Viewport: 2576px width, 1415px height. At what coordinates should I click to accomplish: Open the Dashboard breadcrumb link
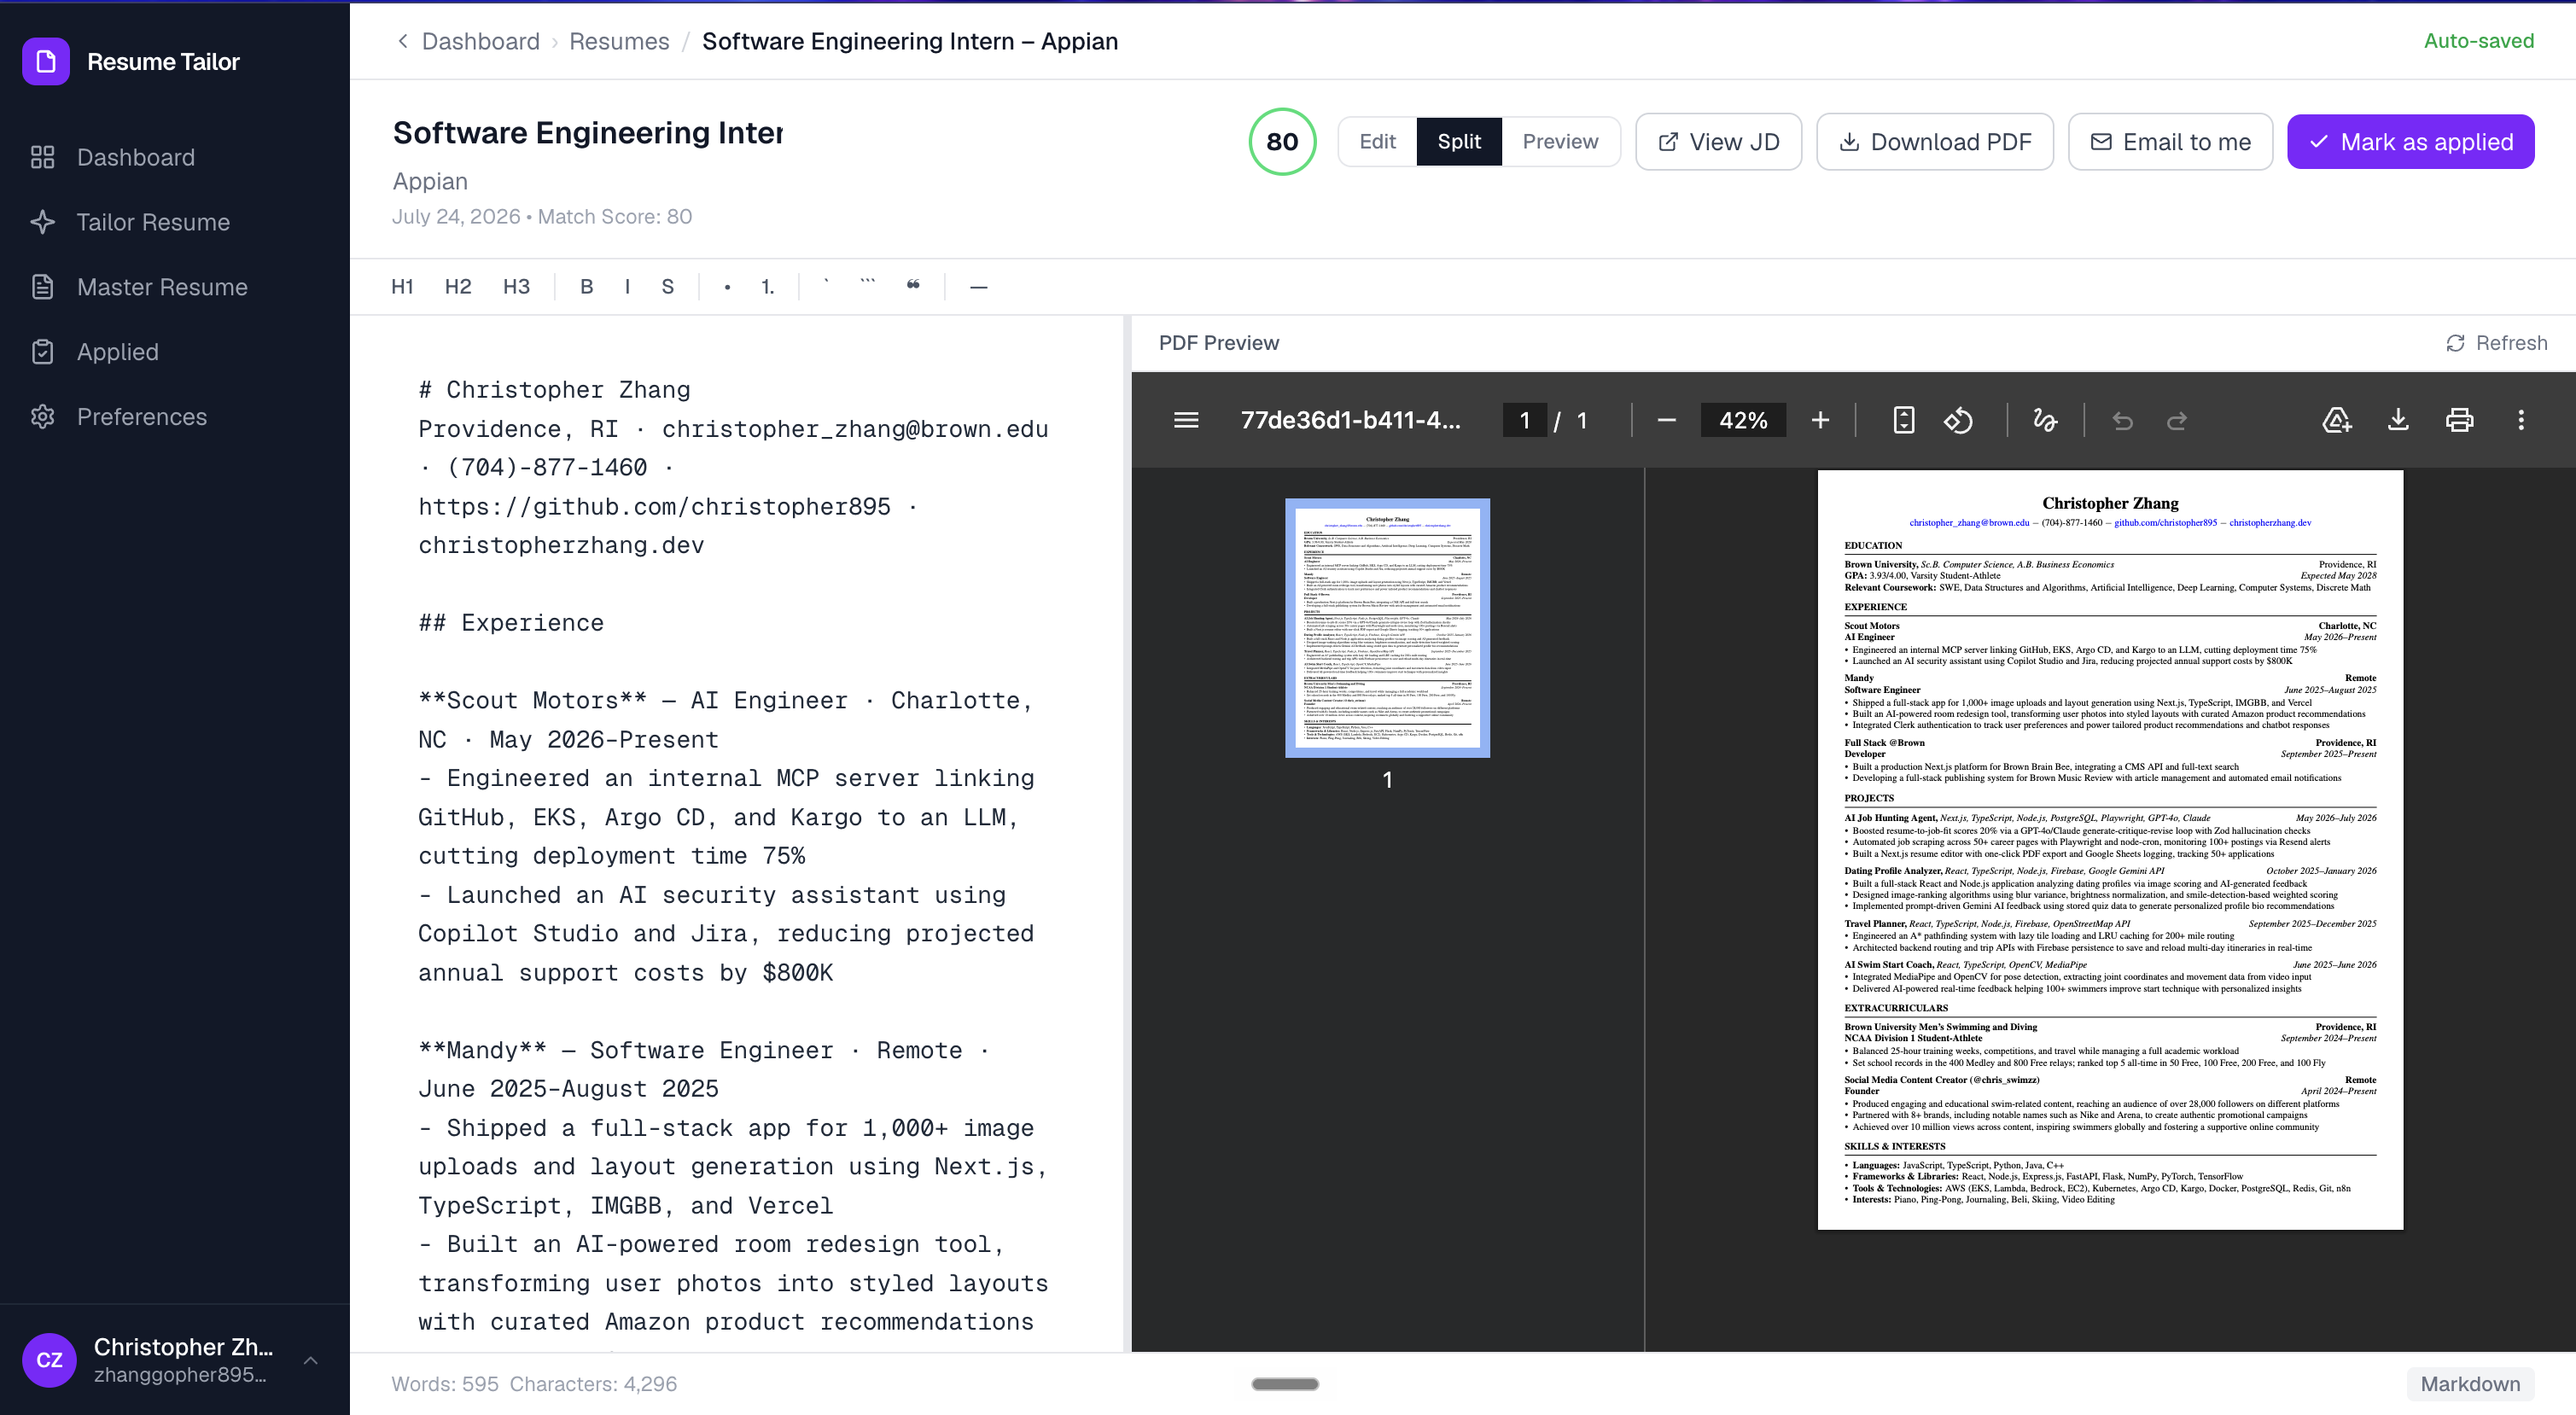(480, 41)
